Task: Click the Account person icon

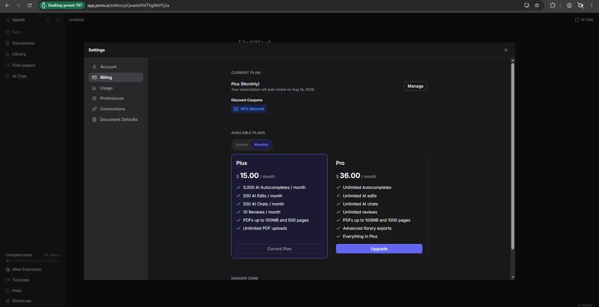Action: 94,67
